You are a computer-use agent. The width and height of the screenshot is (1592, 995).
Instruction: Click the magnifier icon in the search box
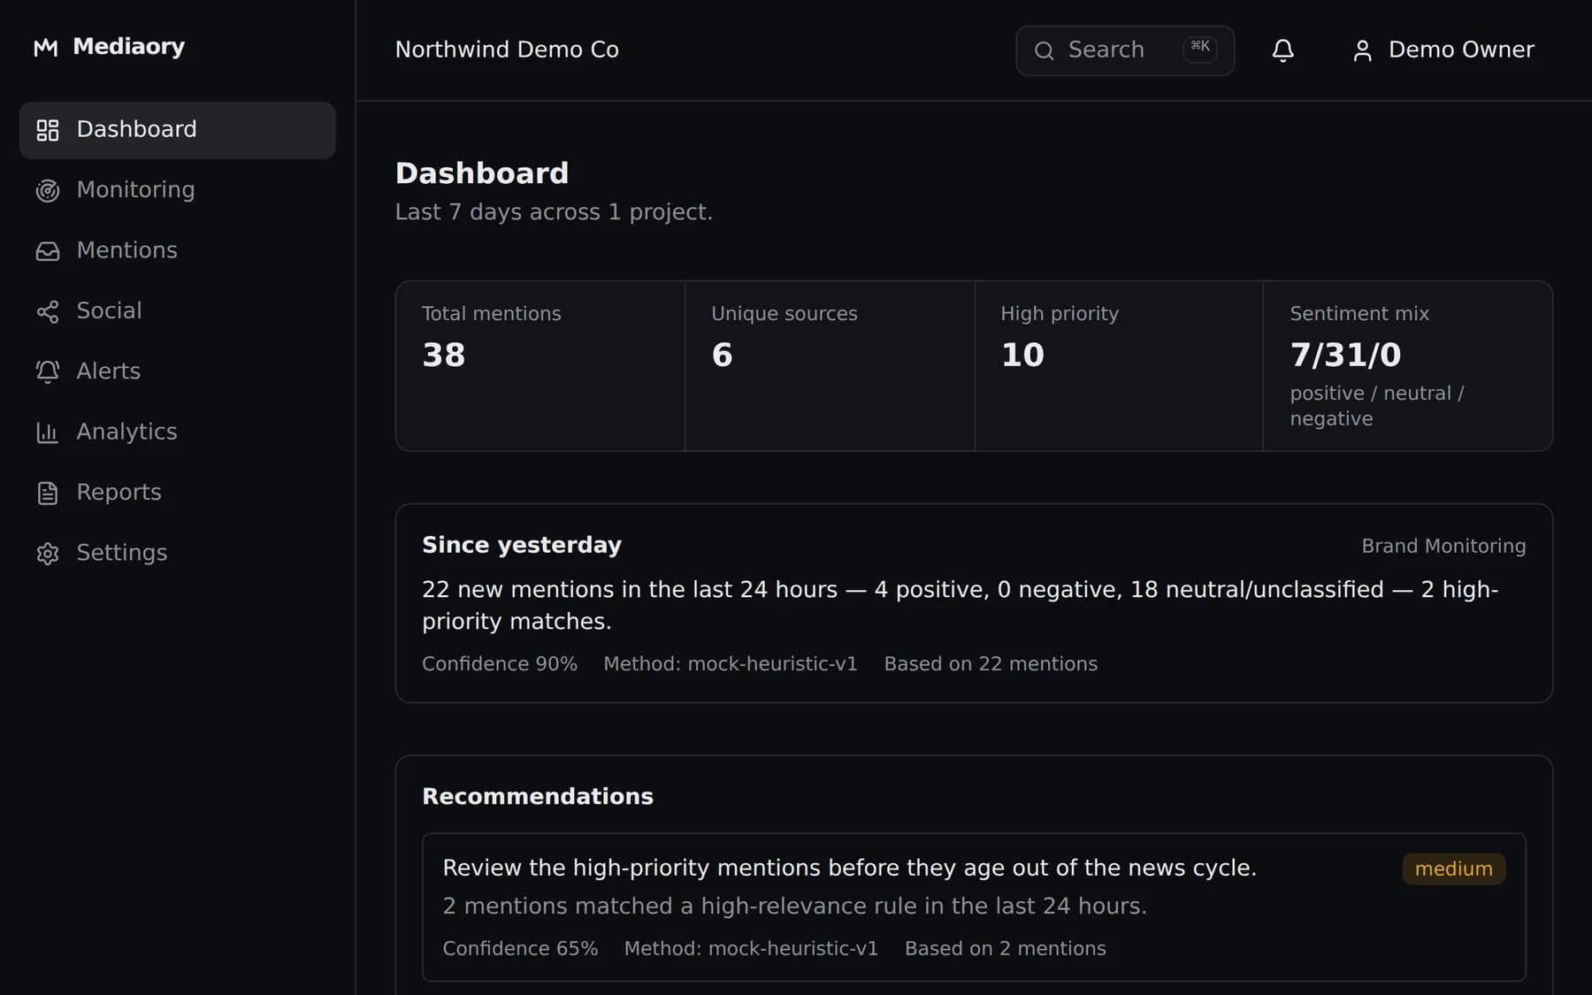(1044, 50)
